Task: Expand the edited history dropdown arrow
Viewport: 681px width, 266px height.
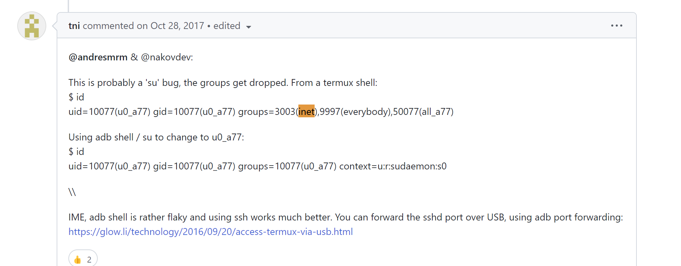Action: tap(249, 27)
